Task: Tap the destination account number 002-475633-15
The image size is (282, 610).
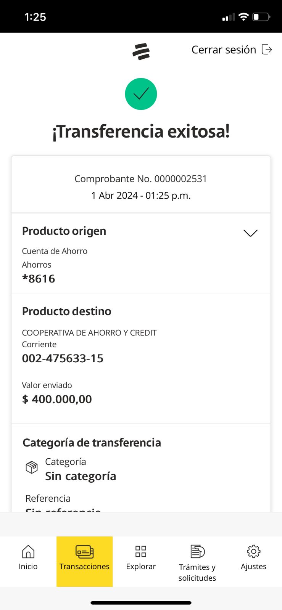Action: 63,358
